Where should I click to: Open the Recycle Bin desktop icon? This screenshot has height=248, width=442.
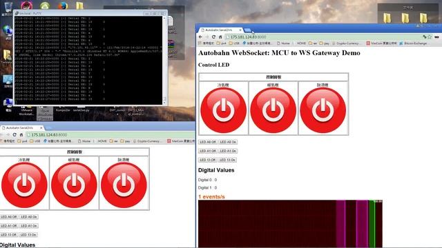[7, 8]
